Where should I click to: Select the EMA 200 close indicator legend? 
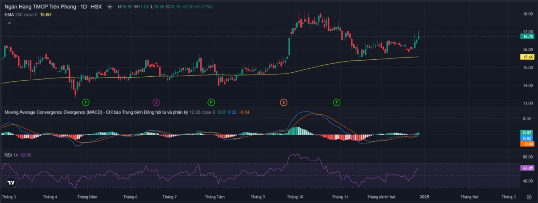click(x=21, y=15)
